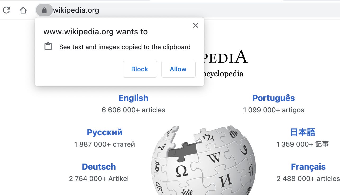Image resolution: width=340 pixels, height=195 pixels.
Task: Click the 6 606 000+ articles text
Action: (133, 110)
